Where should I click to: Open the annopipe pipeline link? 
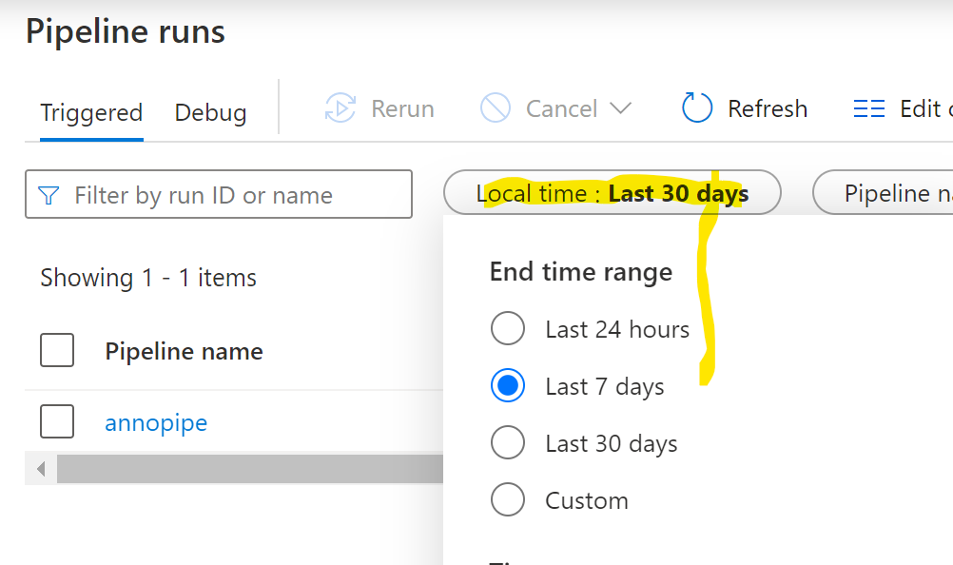(156, 421)
